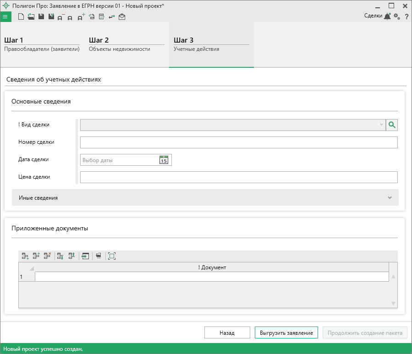Click the question mark help icon
Screen dimensions: 412x354
[406, 16]
